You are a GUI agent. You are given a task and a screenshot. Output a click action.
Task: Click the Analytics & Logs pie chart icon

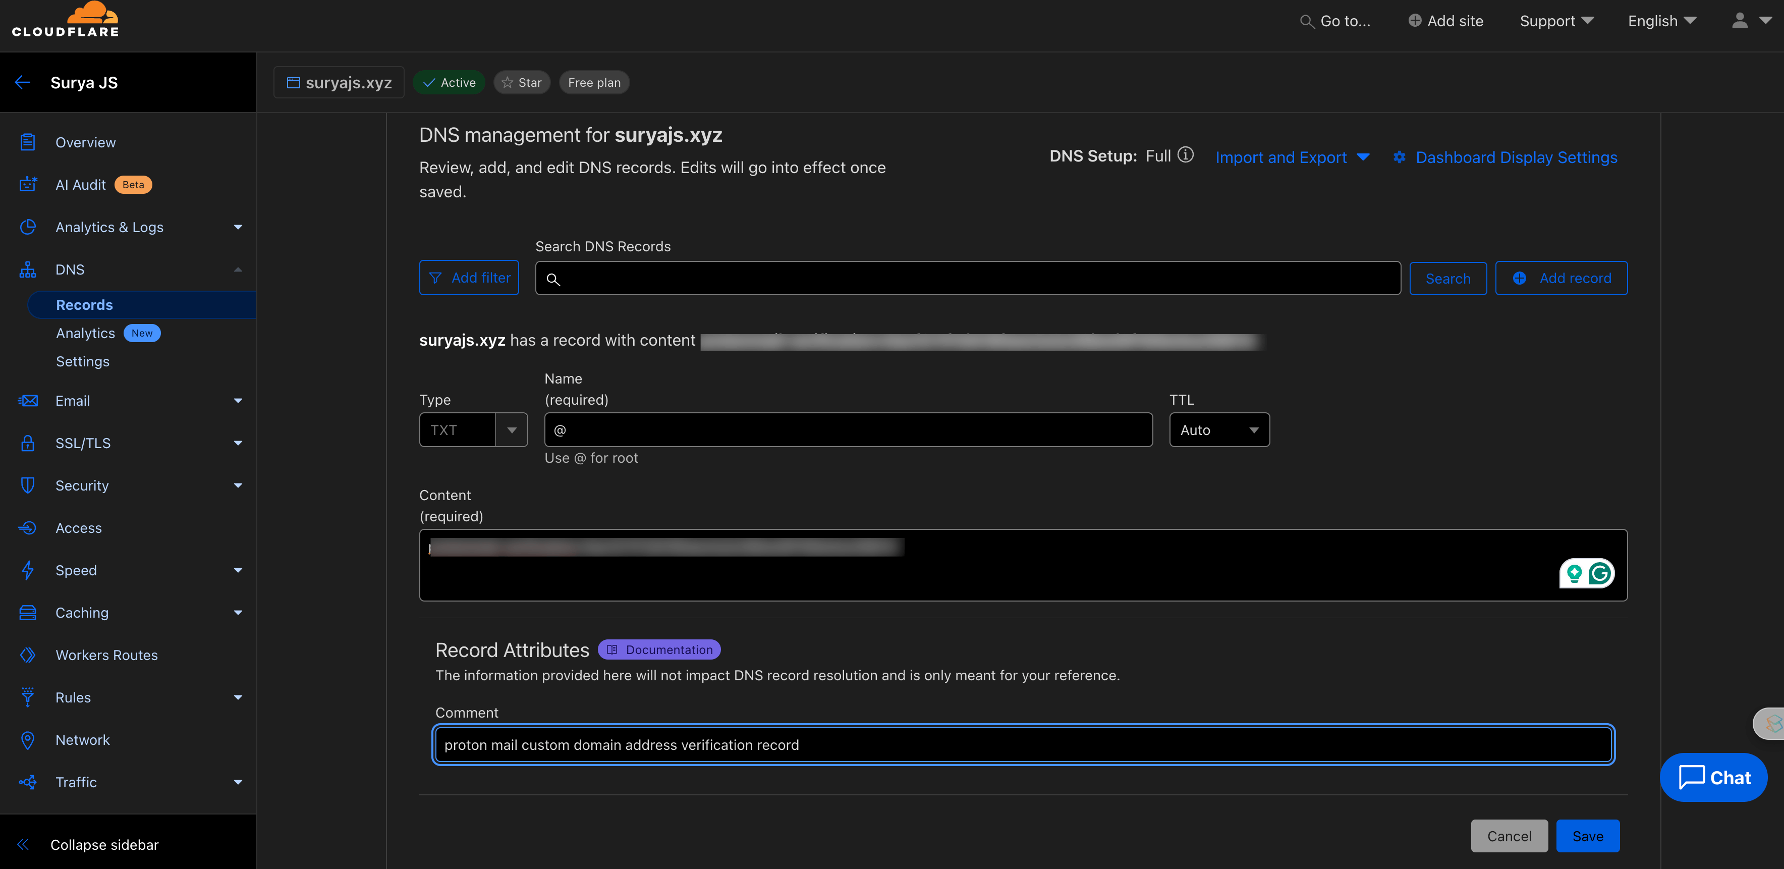[x=28, y=227]
